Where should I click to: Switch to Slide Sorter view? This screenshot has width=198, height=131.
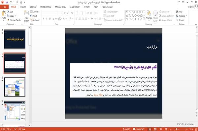[155, 129]
